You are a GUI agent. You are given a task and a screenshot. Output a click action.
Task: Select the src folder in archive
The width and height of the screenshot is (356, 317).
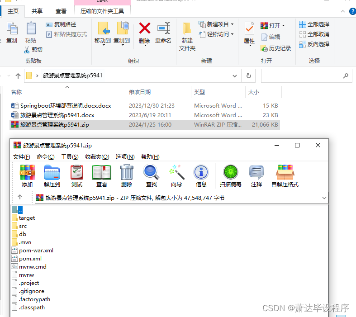19,226
